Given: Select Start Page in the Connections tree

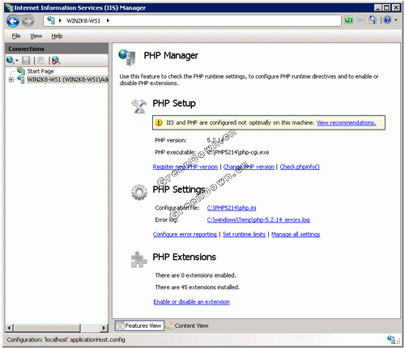Looking at the screenshot, I should (x=40, y=71).
